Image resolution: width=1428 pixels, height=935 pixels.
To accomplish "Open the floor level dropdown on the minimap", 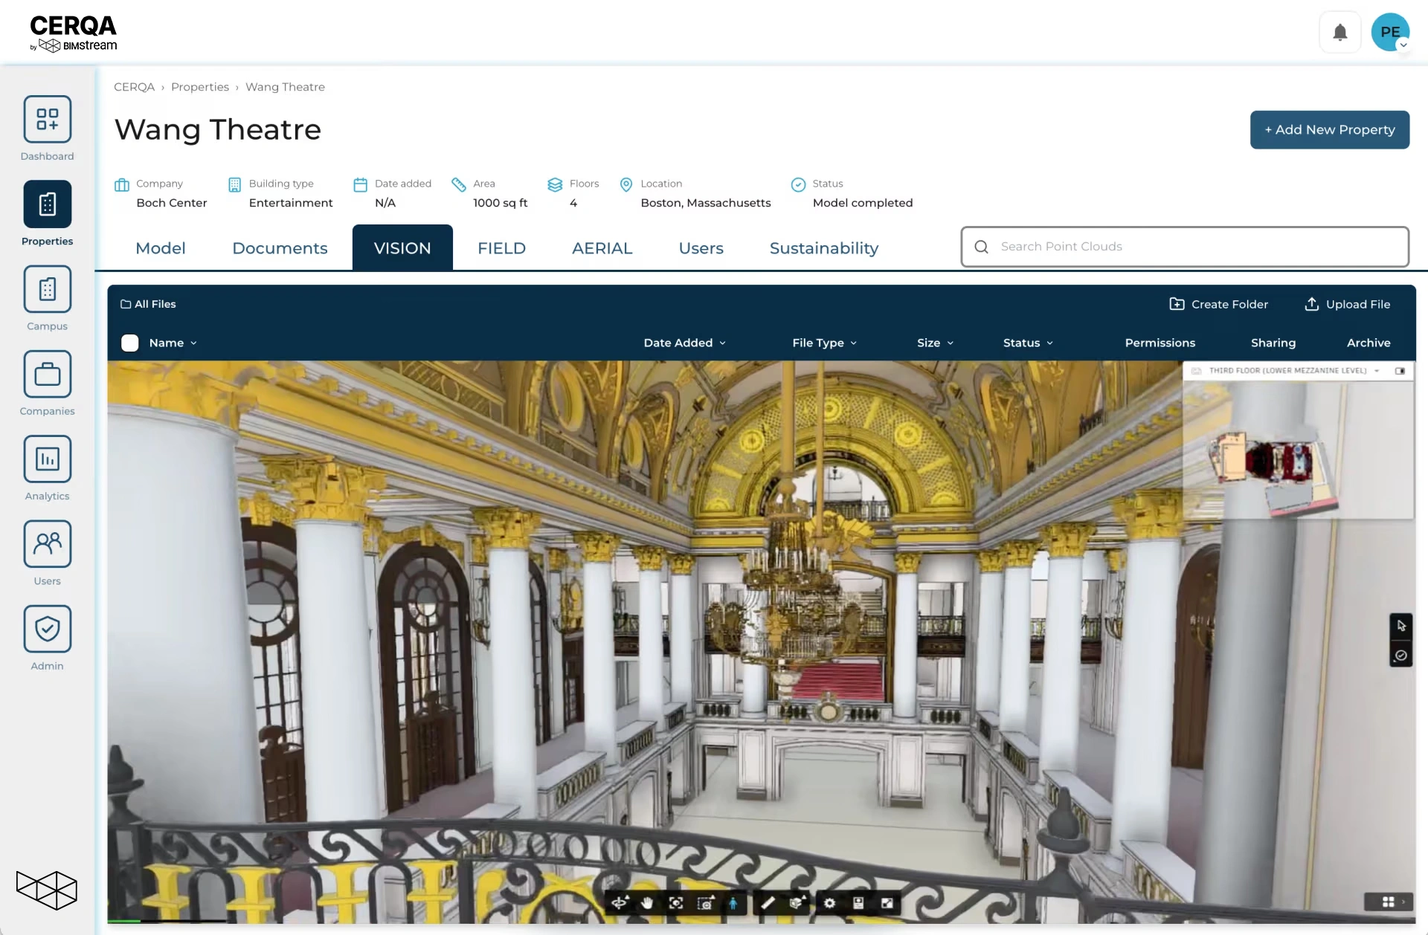I will 1377,370.
